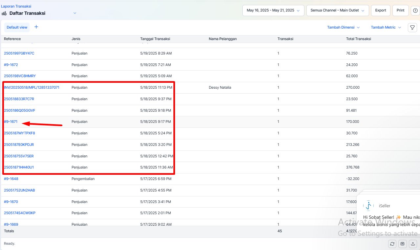This screenshot has width=420, height=250.
Task: Select the Default view tab
Action: [x=17, y=28]
